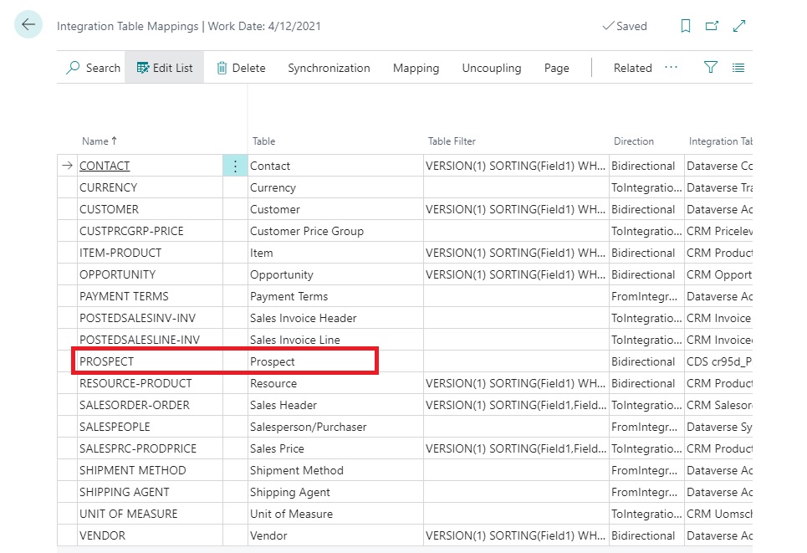Screen dimensions: 807x553
Task: Open the filter pane funnel icon
Action: tap(711, 68)
